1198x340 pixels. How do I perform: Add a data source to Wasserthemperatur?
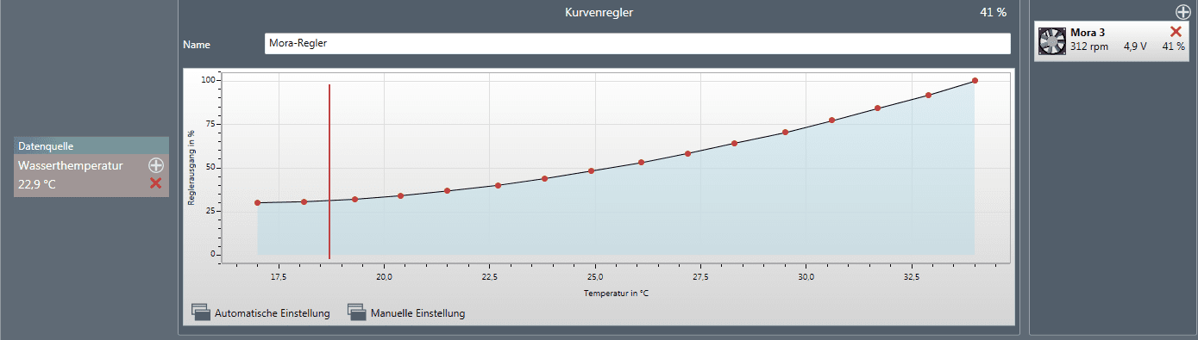[x=155, y=165]
